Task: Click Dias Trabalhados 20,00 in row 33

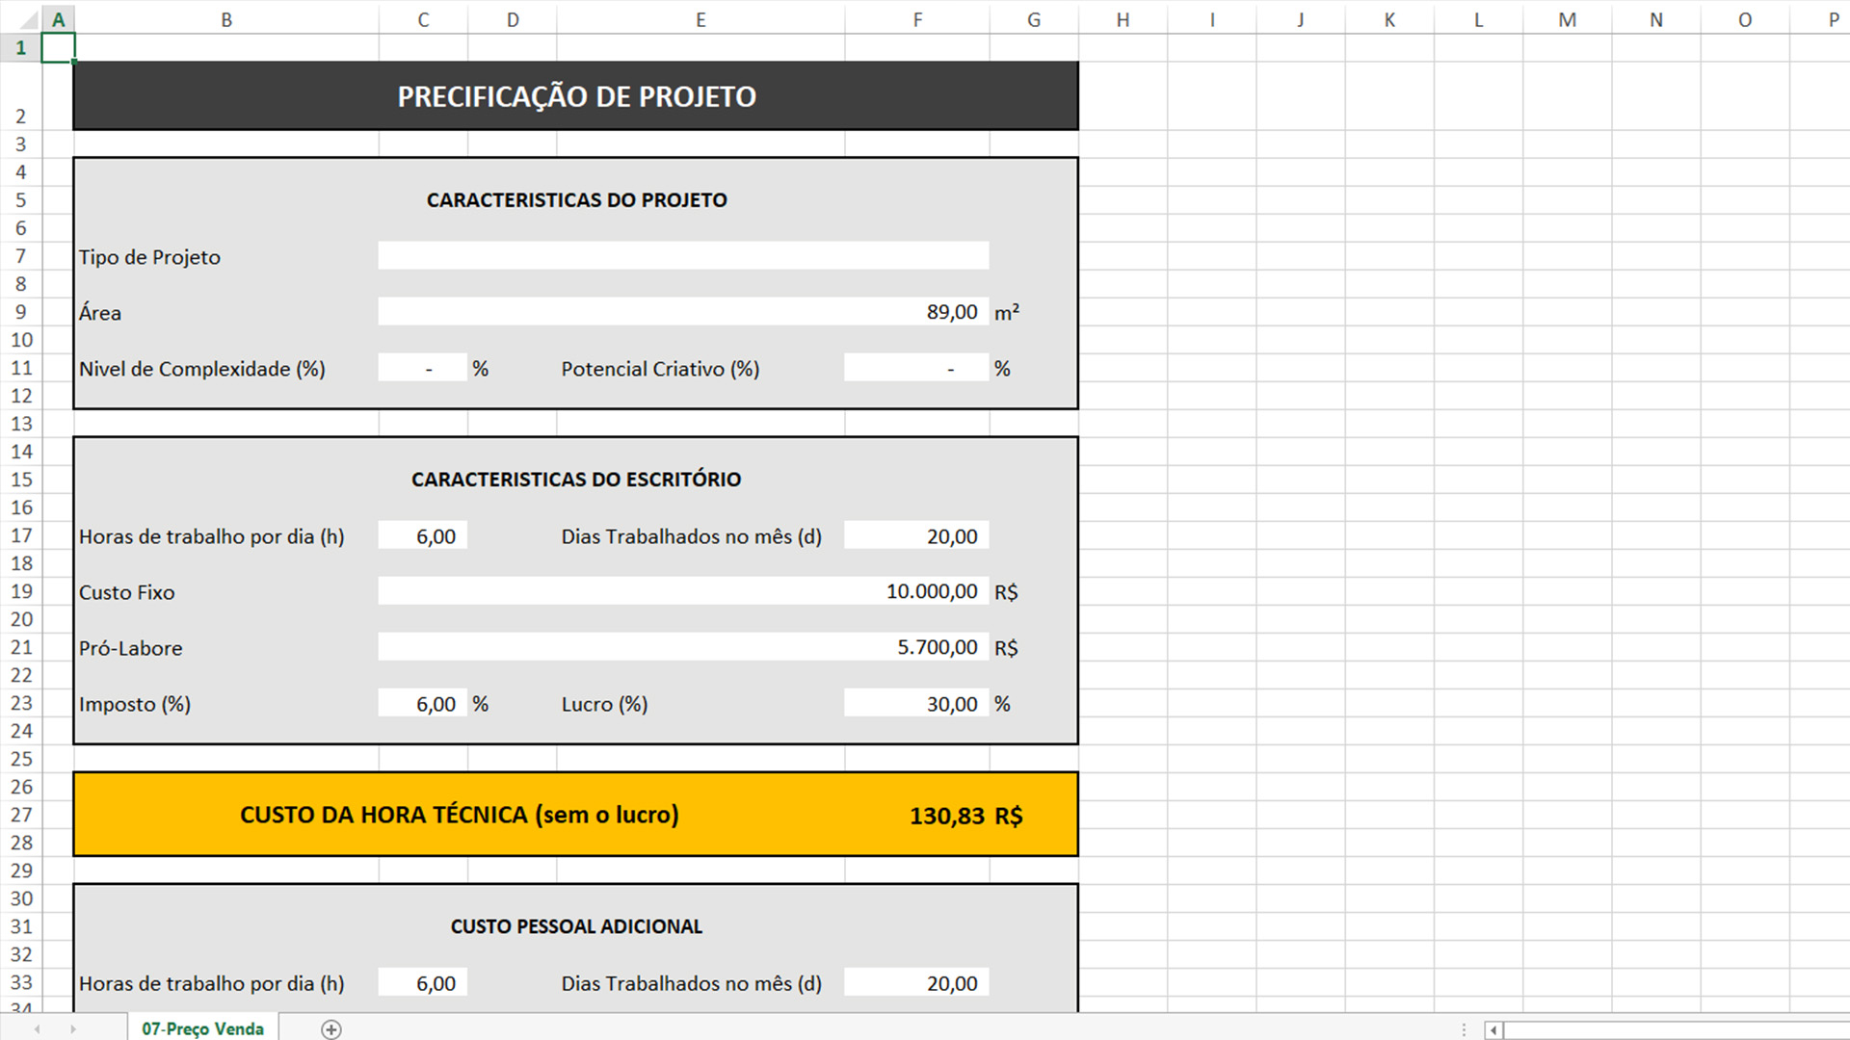Action: point(916,982)
